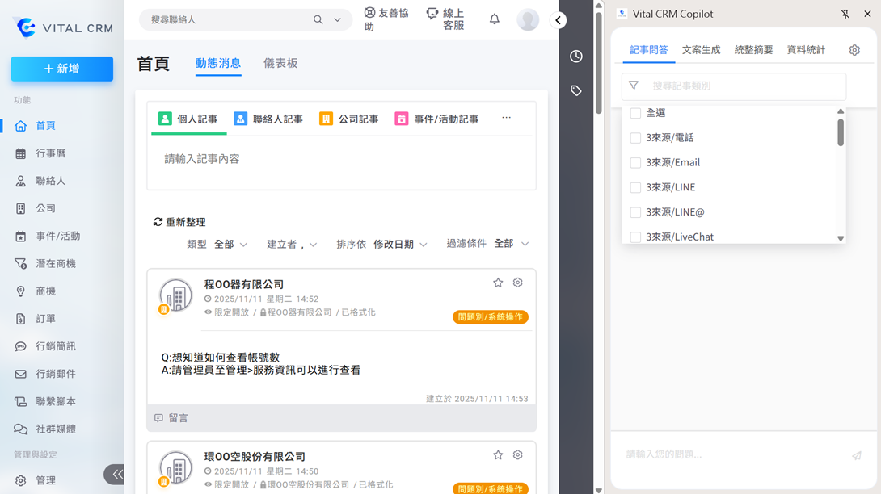Click the notification bell icon

495,19
